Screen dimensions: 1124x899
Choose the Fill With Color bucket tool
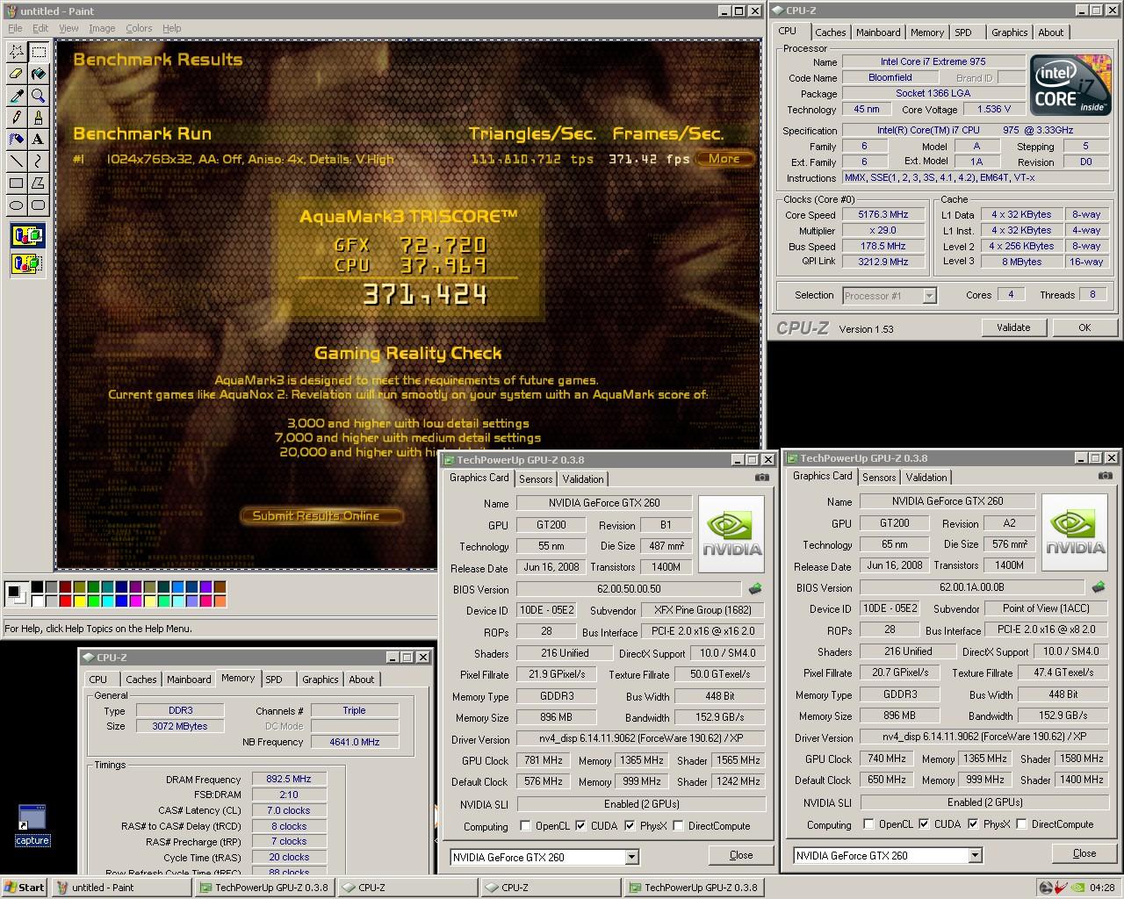click(x=39, y=74)
